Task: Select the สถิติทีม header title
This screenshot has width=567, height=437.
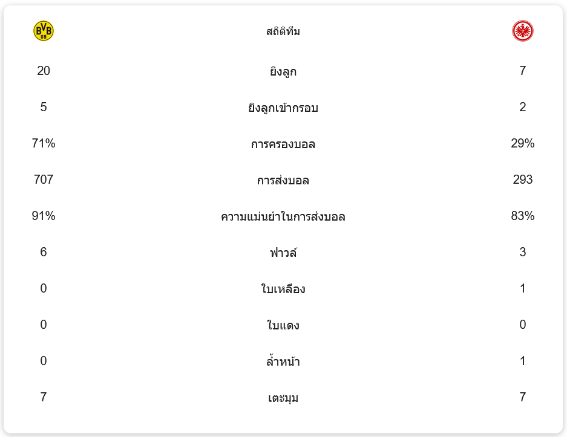Action: pyautogui.click(x=283, y=31)
